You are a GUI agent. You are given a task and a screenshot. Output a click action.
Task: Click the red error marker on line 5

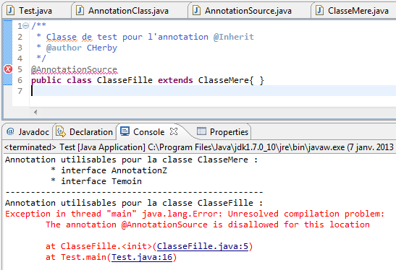(x=8, y=69)
